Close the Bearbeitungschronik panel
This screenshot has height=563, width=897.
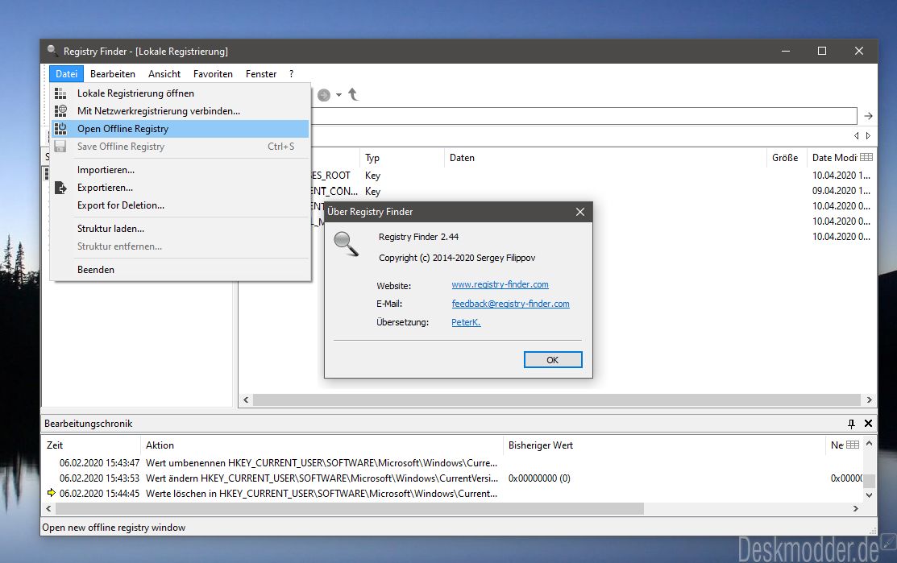pyautogui.click(x=868, y=424)
